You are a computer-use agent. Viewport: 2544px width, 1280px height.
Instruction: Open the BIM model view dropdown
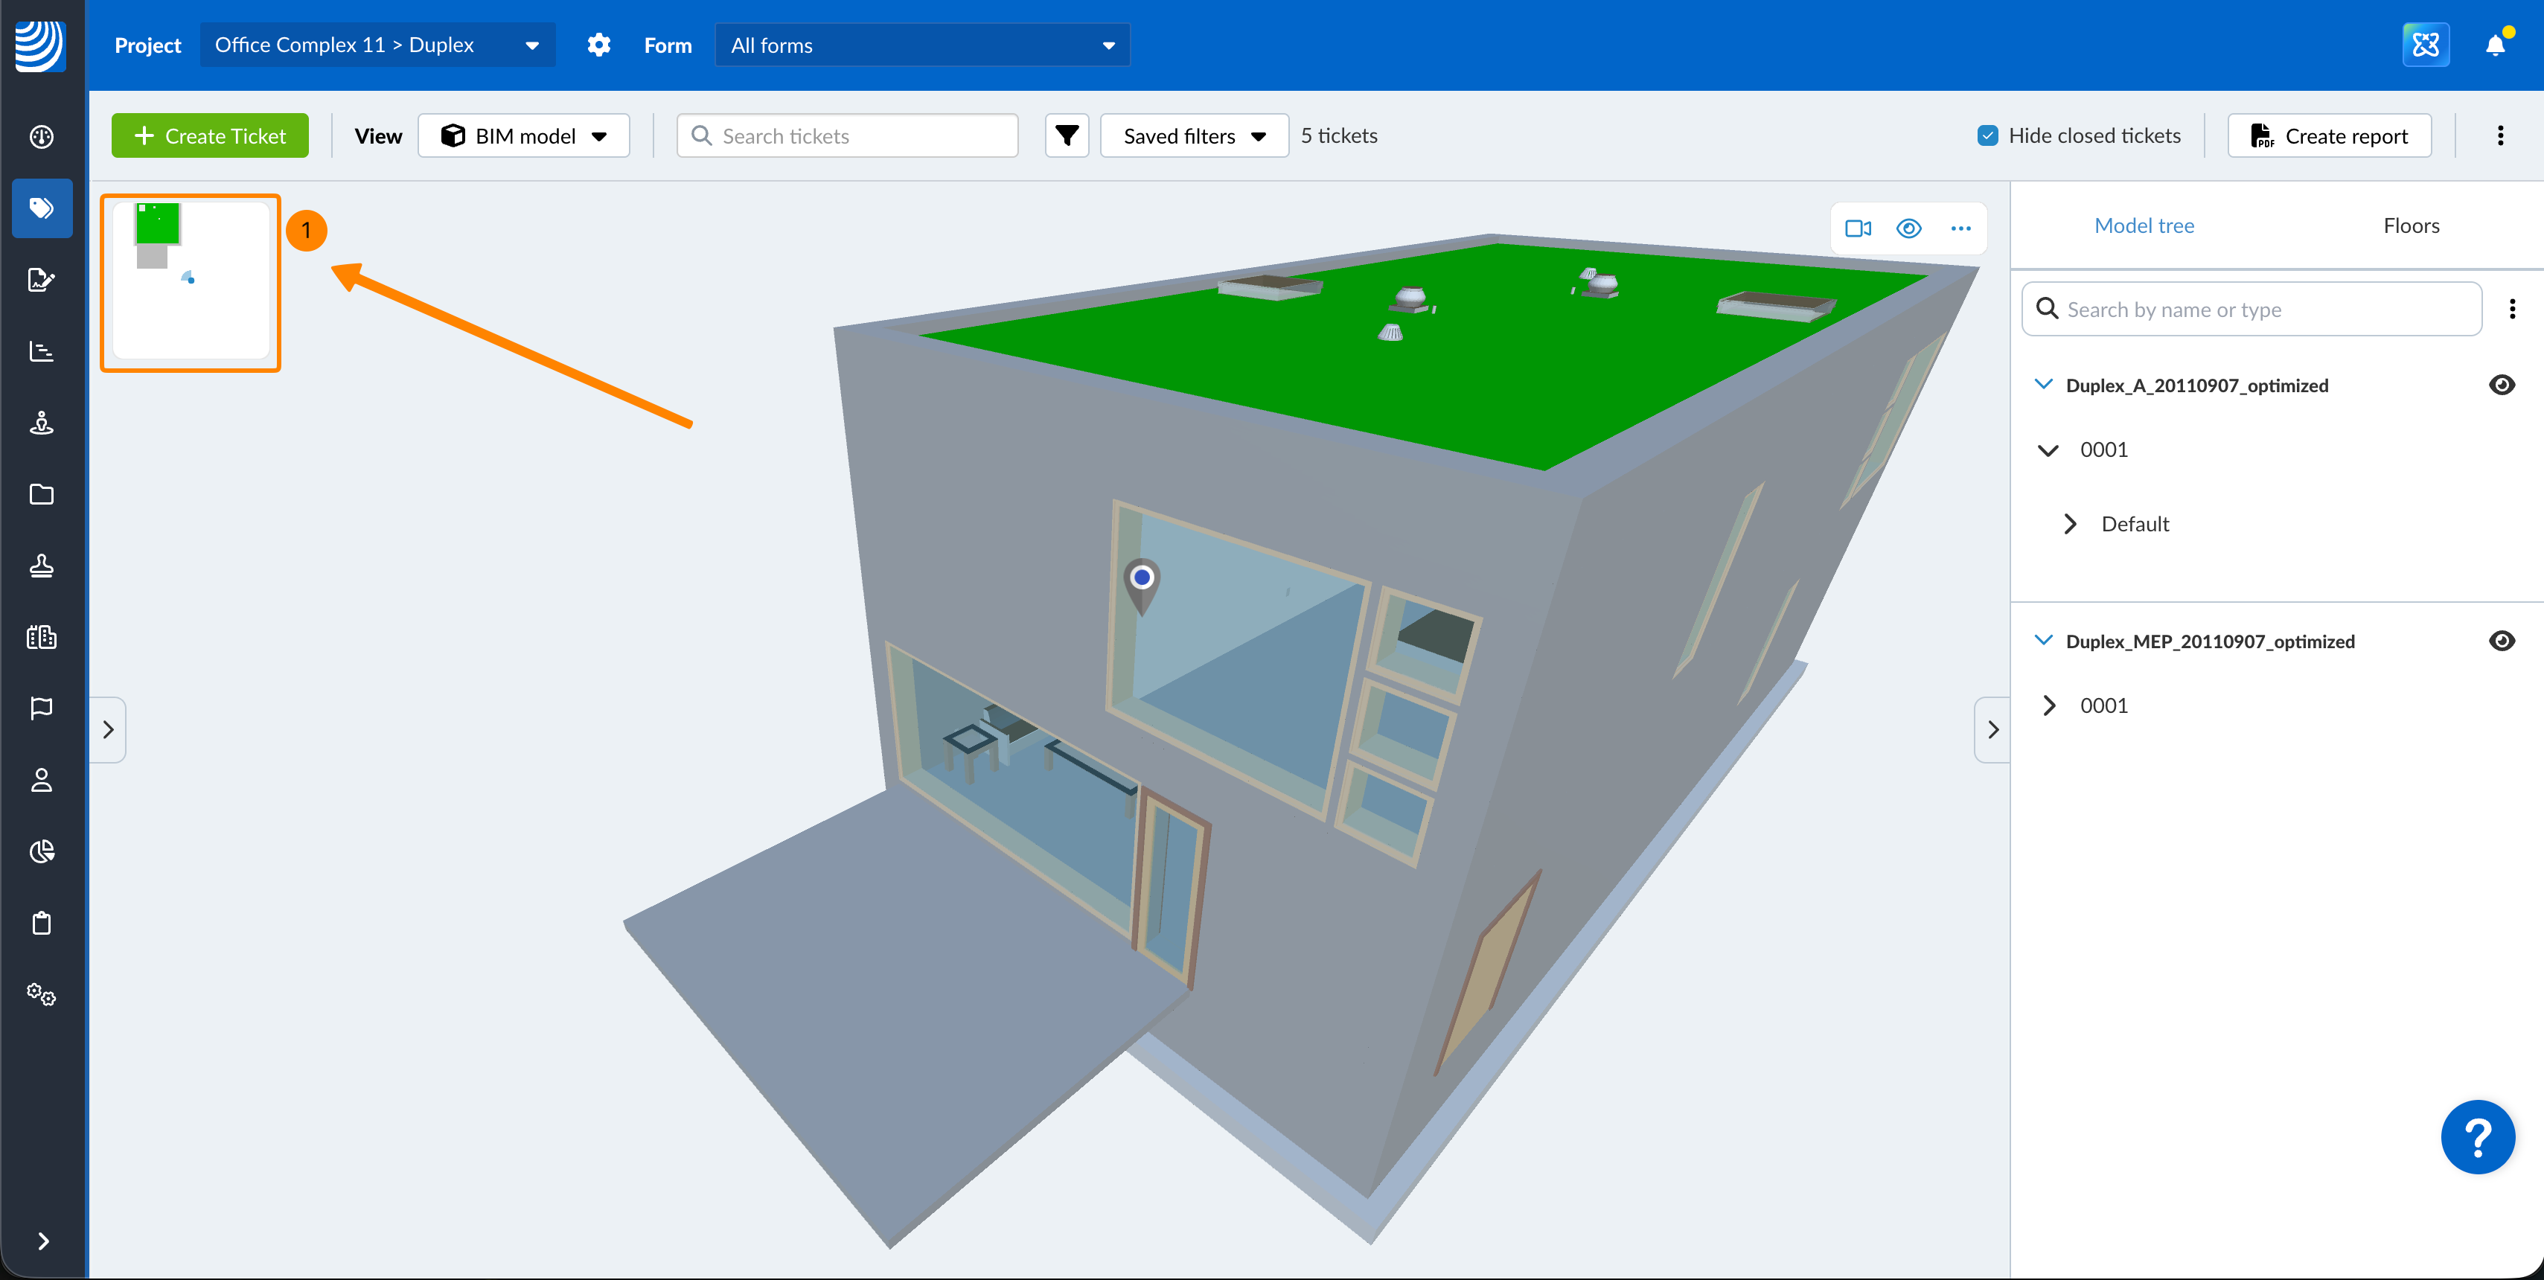(523, 135)
